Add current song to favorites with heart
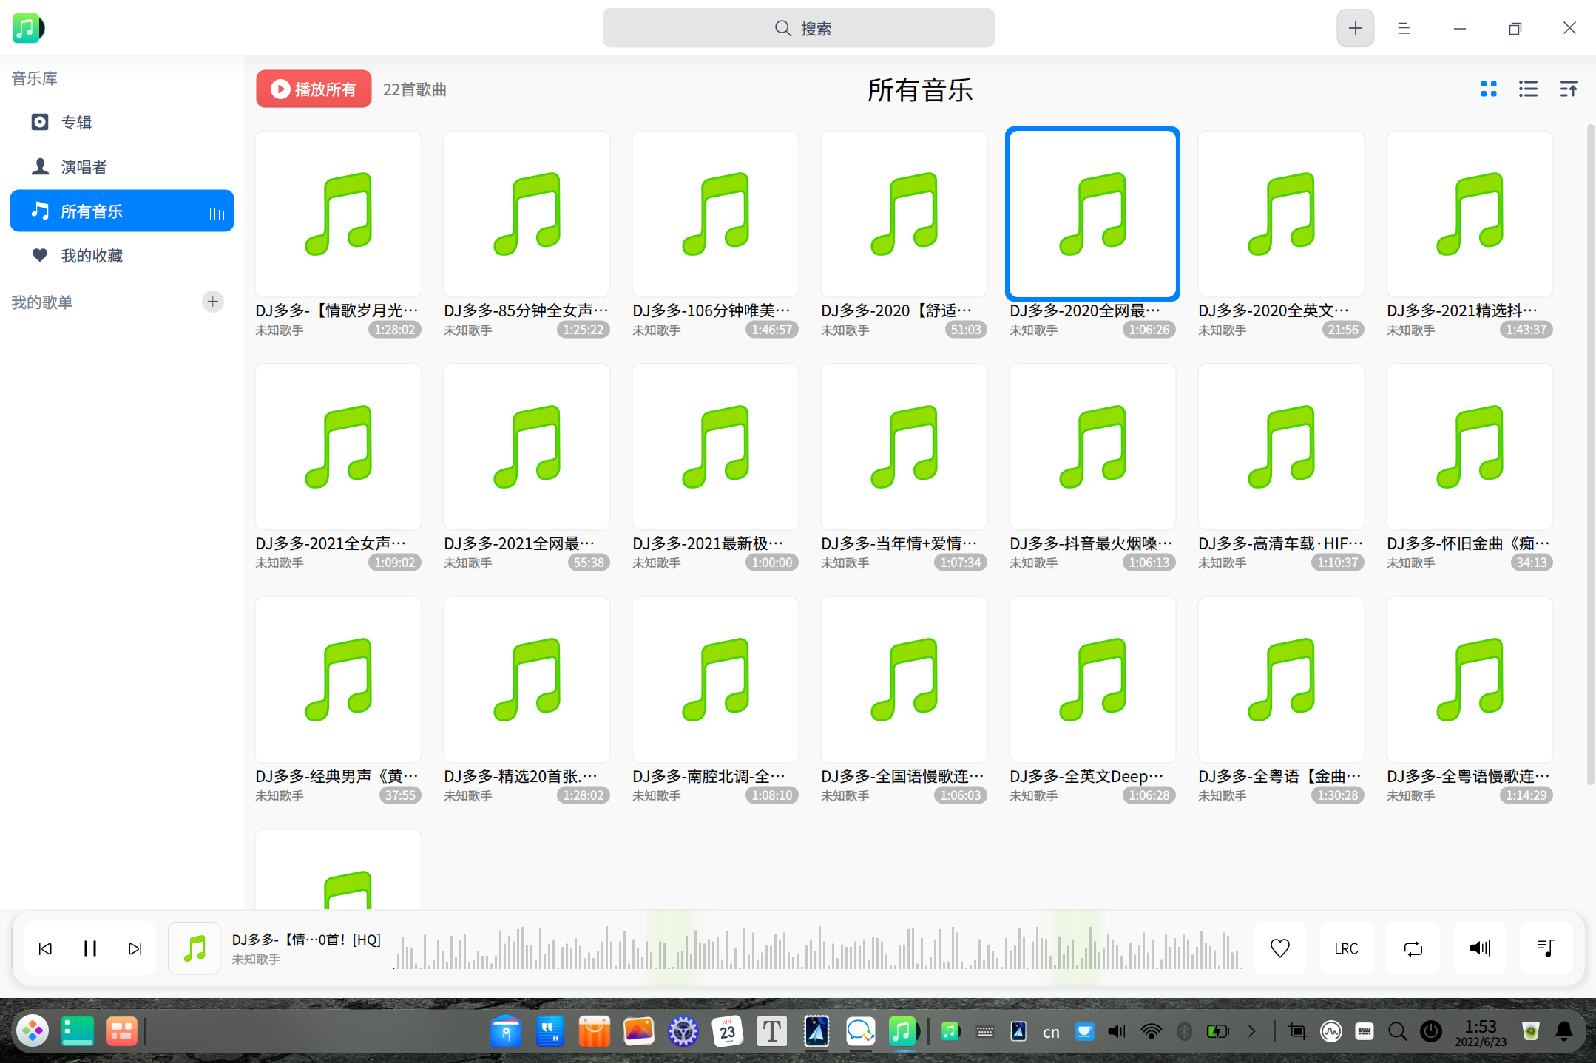Viewport: 1596px width, 1063px height. (x=1279, y=948)
